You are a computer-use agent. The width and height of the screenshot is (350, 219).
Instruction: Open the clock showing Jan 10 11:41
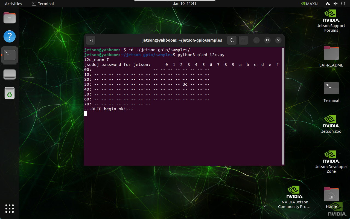(x=185, y=4)
